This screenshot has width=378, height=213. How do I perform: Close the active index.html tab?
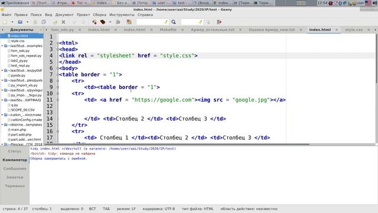(x=337, y=30)
